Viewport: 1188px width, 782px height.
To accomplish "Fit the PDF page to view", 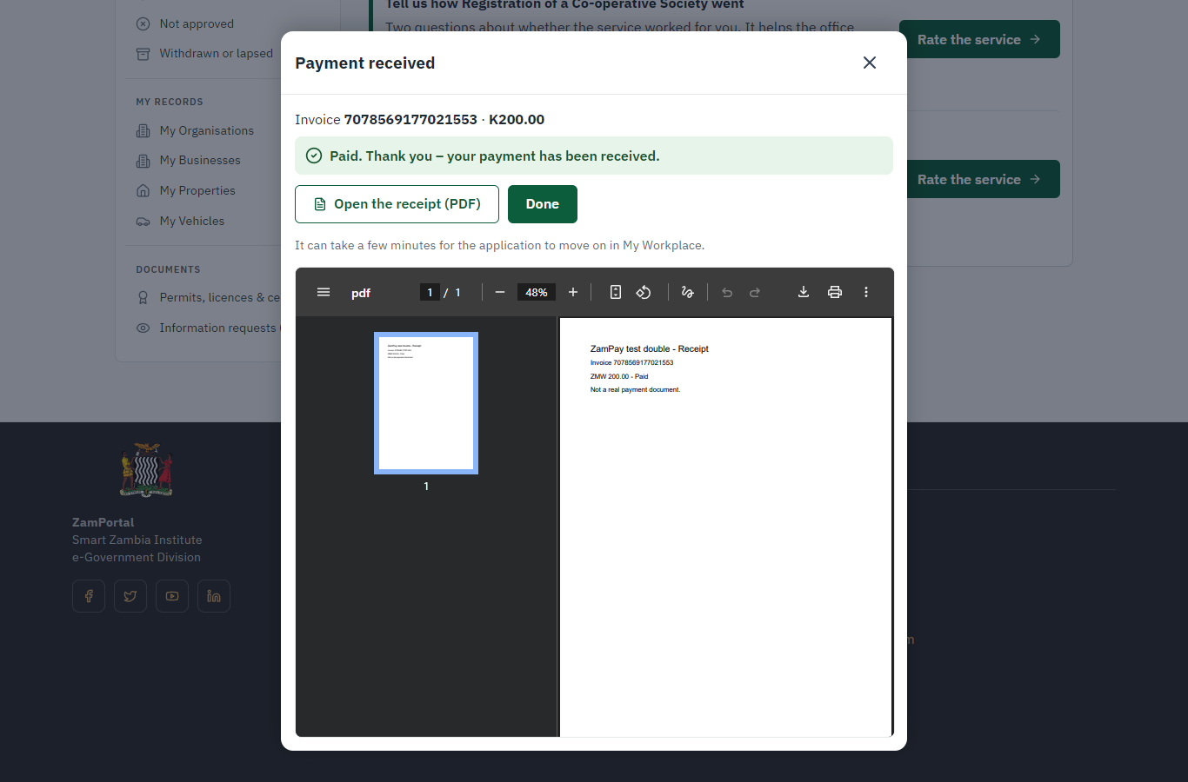I will pos(616,292).
